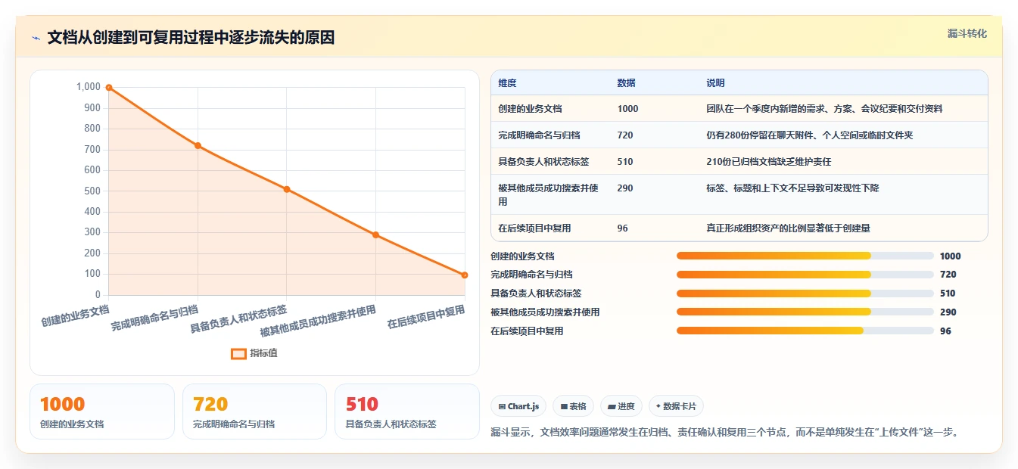Click the x-axis label 创建的业务文档
Viewport: 1018px width, 469px height.
(x=76, y=315)
